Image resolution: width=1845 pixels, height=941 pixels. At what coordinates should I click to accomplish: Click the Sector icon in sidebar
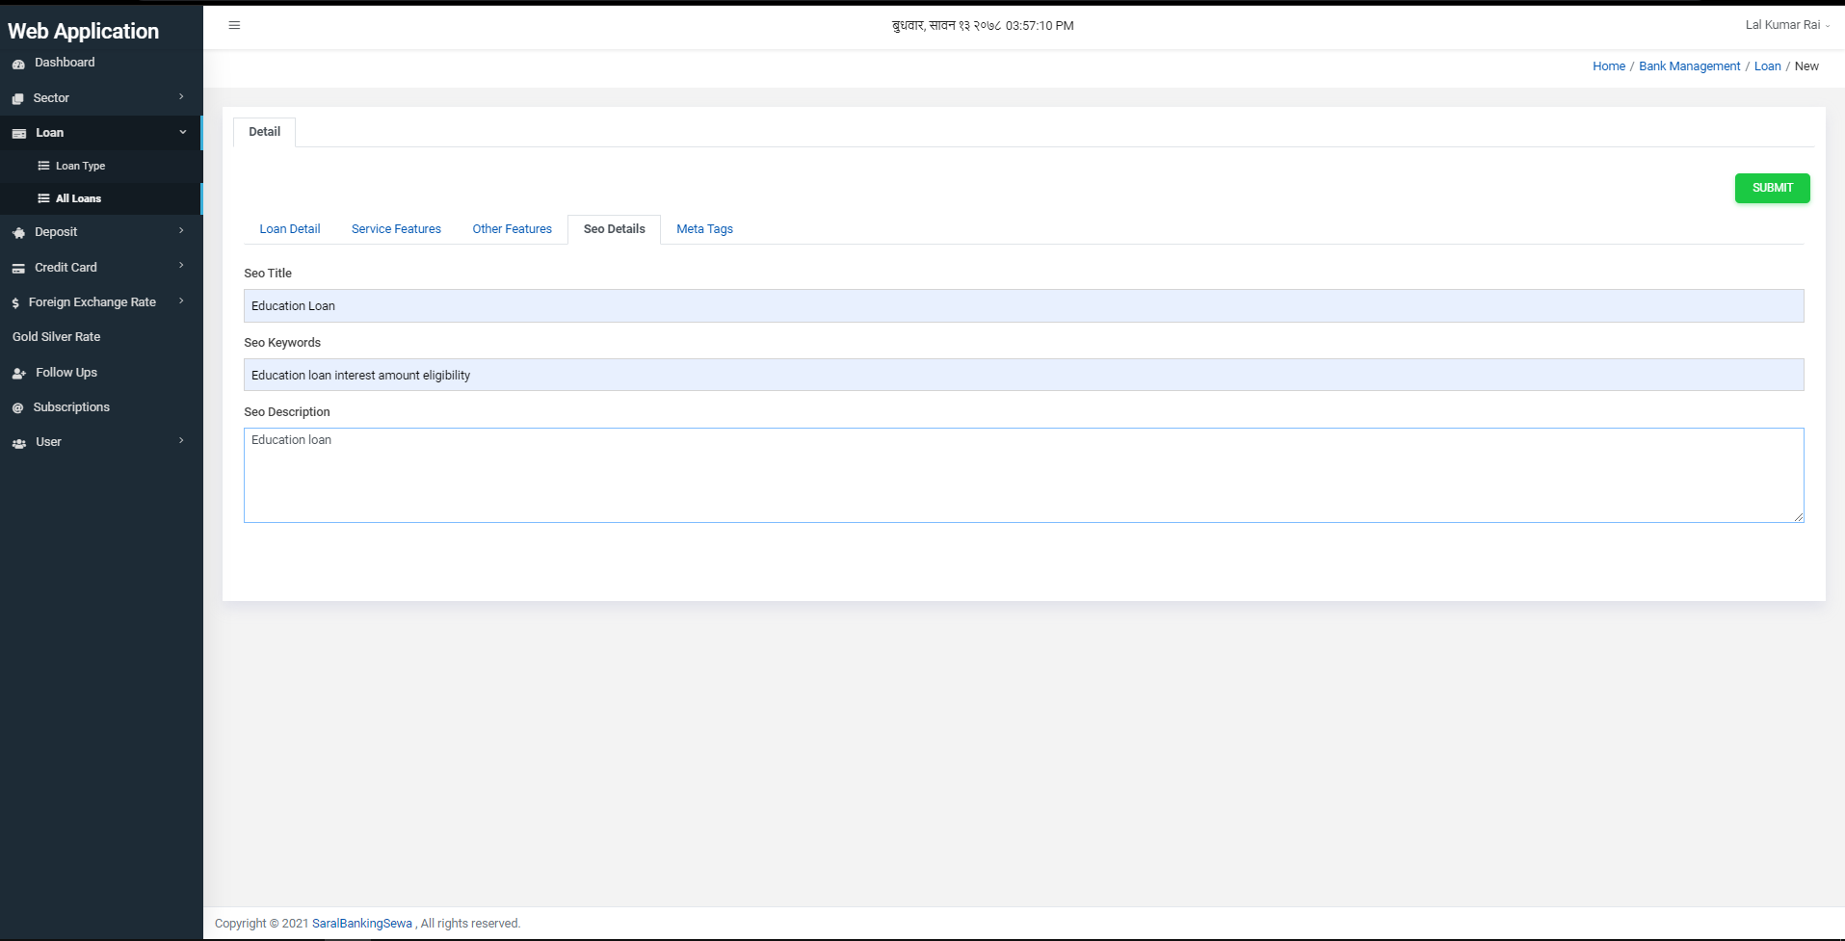click(x=17, y=98)
